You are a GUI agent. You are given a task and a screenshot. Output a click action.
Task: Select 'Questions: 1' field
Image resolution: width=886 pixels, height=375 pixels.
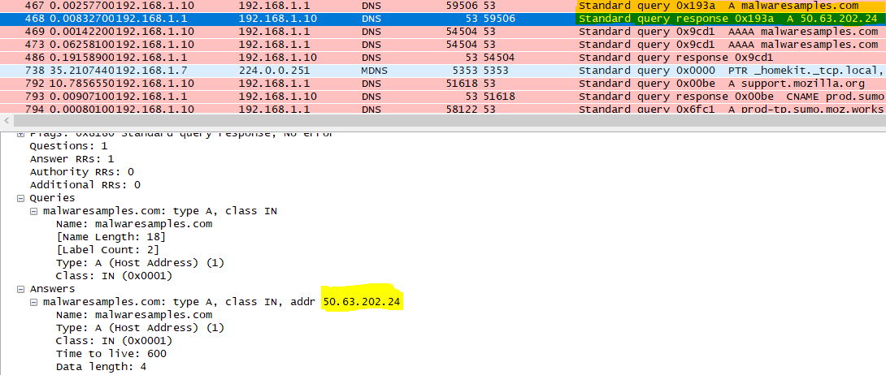click(68, 146)
